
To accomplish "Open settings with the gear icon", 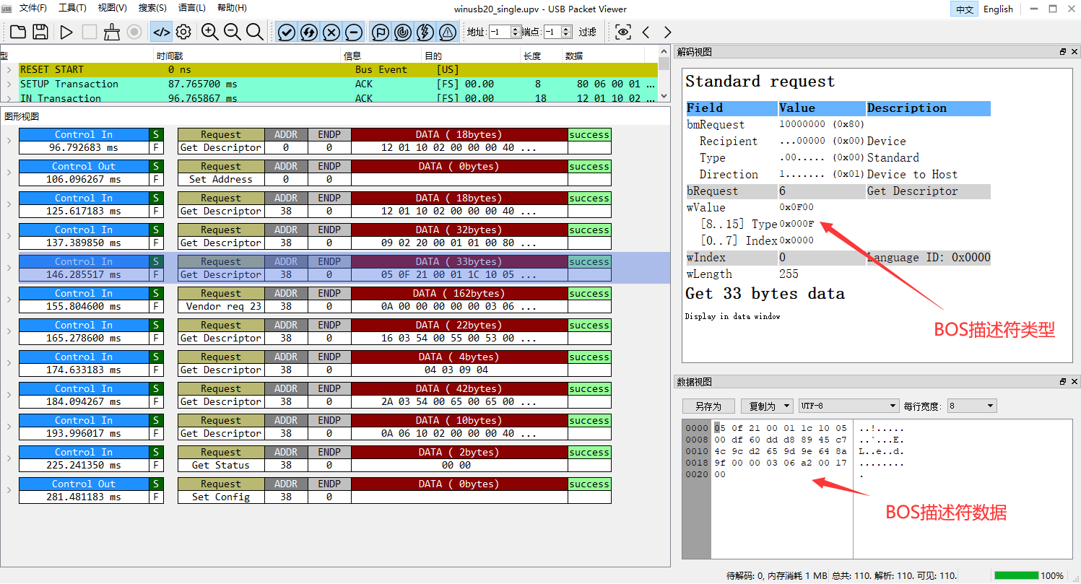I will [183, 32].
